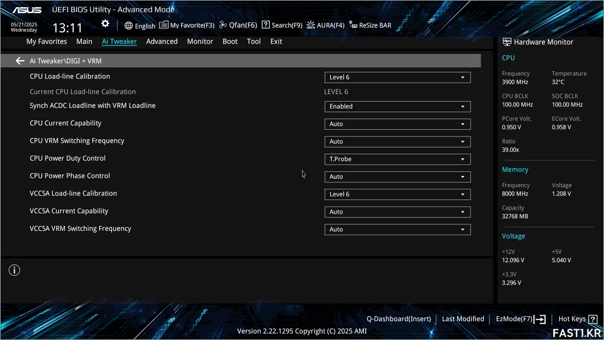The height and width of the screenshot is (340, 604).
Task: Open VCCSA Current Capability dropdown
Action: tap(397, 212)
